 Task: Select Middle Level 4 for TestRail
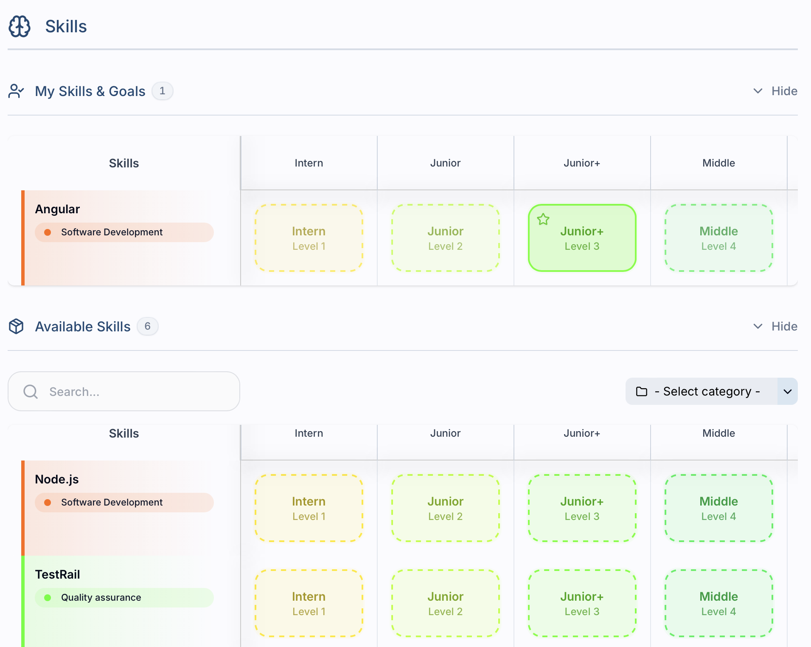(718, 604)
